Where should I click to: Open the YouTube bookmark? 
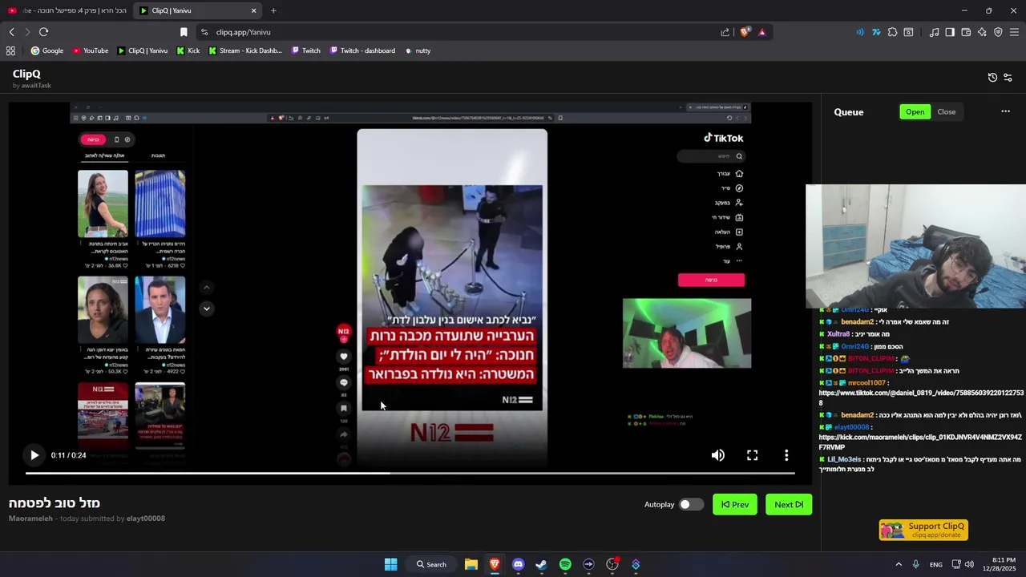(90, 50)
